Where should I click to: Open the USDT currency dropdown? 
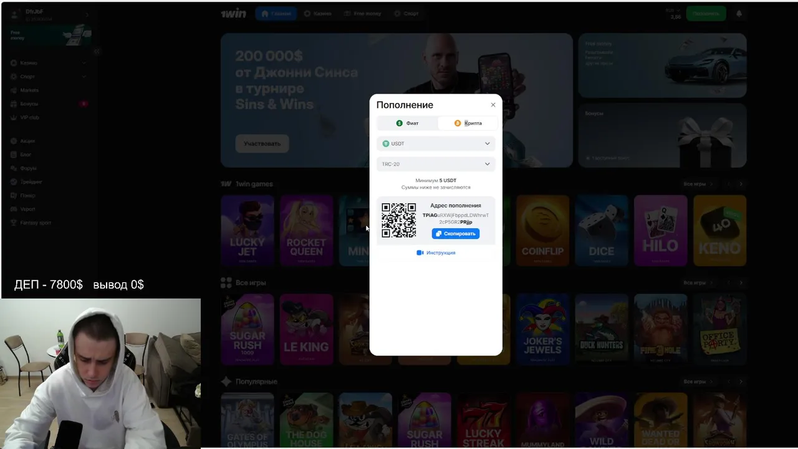436,143
